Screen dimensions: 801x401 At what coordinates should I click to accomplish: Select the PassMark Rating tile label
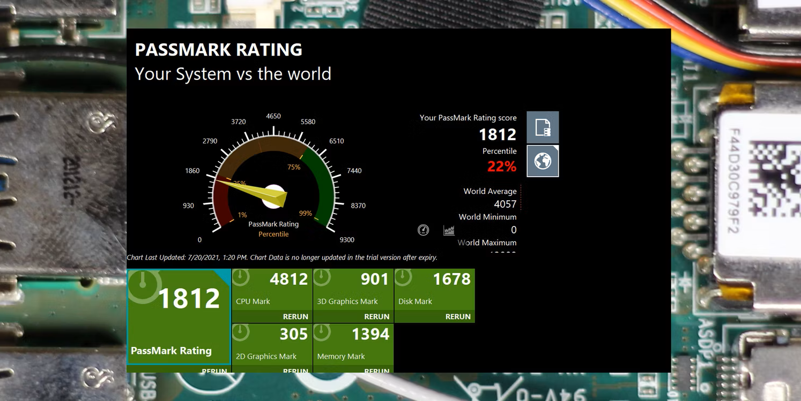[171, 351]
